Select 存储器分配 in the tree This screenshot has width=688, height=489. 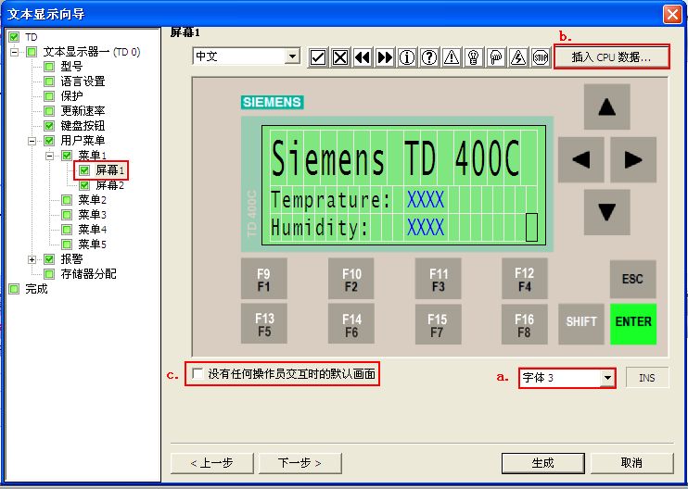tap(89, 274)
